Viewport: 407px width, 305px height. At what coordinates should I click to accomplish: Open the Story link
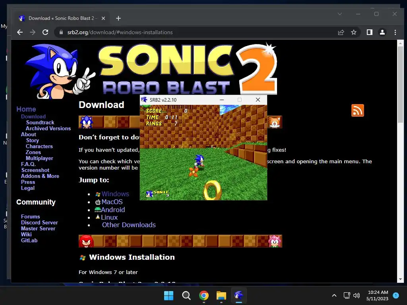33,140
